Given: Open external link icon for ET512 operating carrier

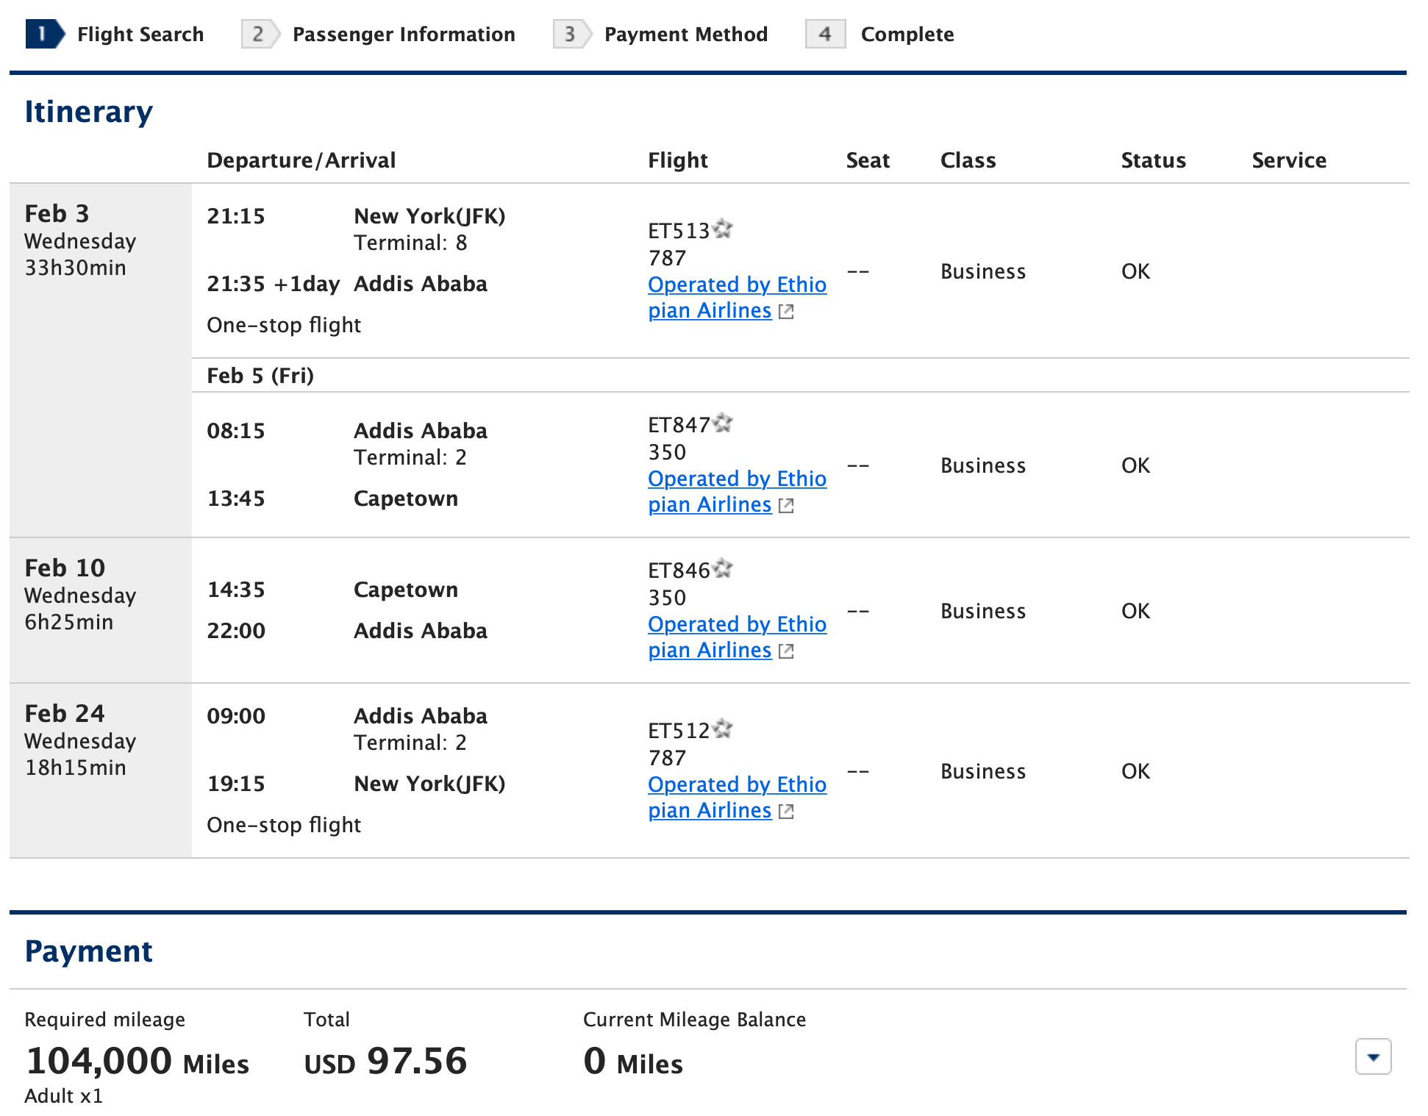Looking at the screenshot, I should [x=786, y=811].
